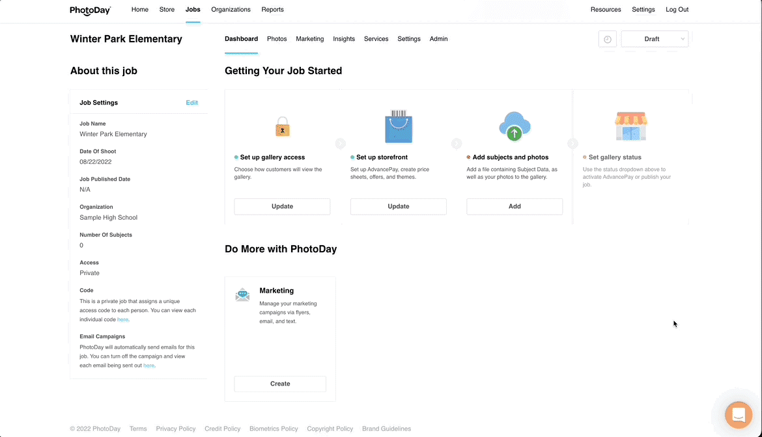Viewport: 762px width, 437px height.
Task: Open Reports in the top menu
Action: [x=272, y=10]
